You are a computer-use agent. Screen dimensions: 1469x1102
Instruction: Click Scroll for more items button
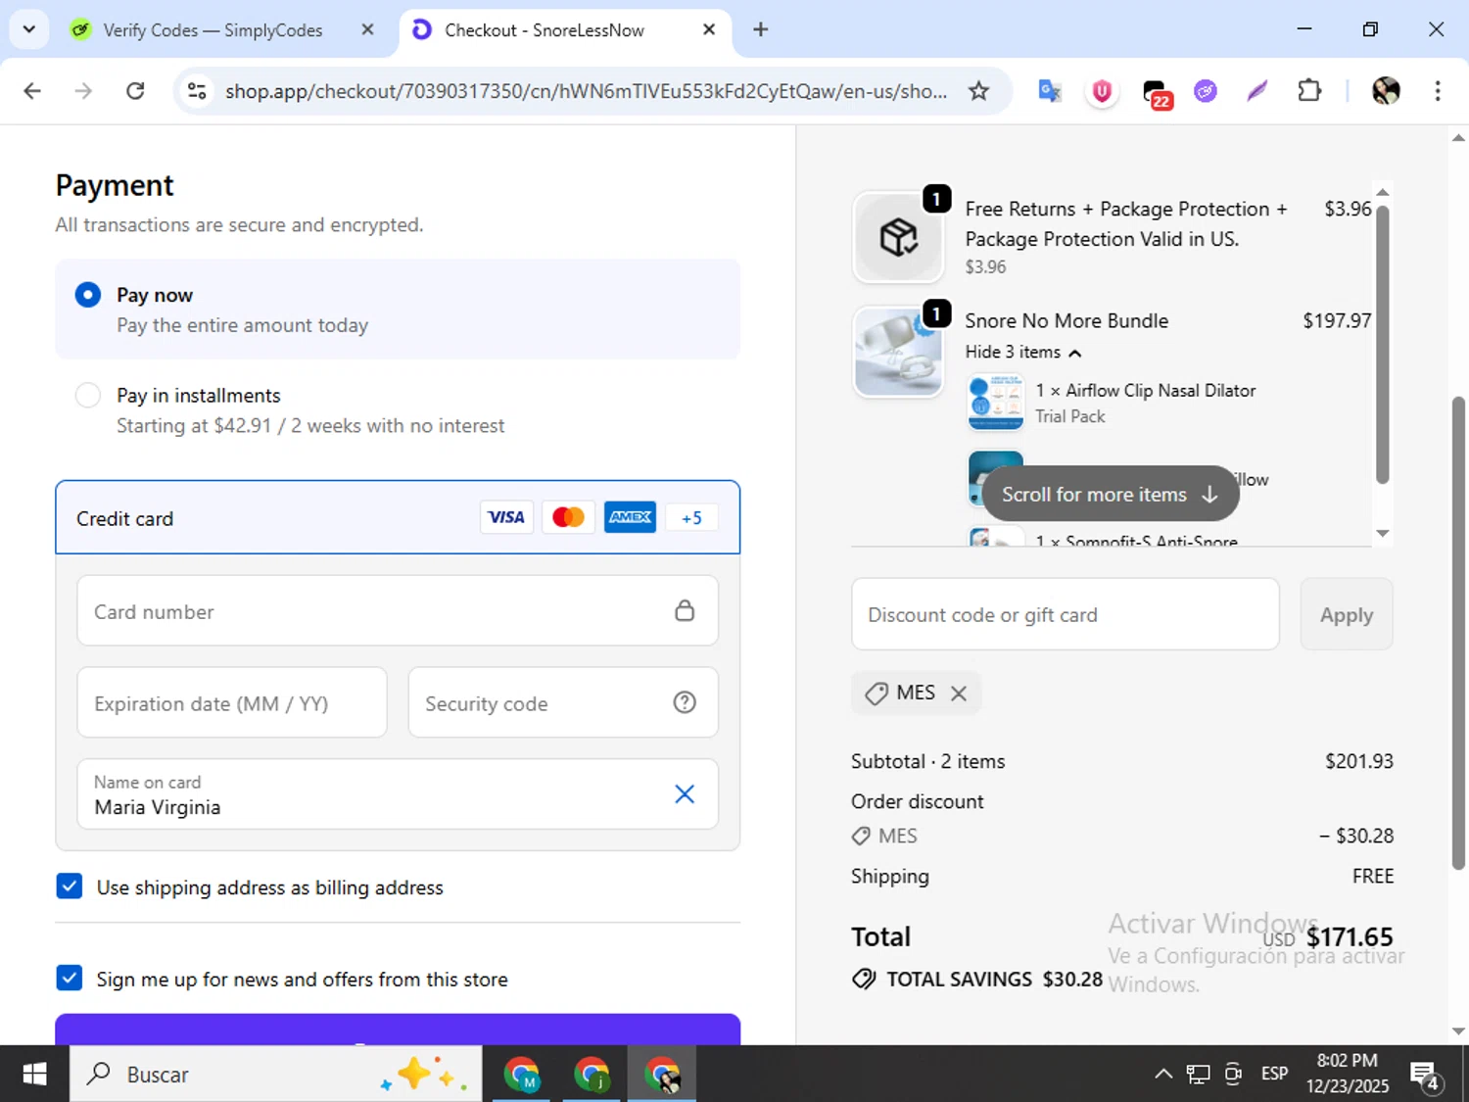click(x=1110, y=494)
